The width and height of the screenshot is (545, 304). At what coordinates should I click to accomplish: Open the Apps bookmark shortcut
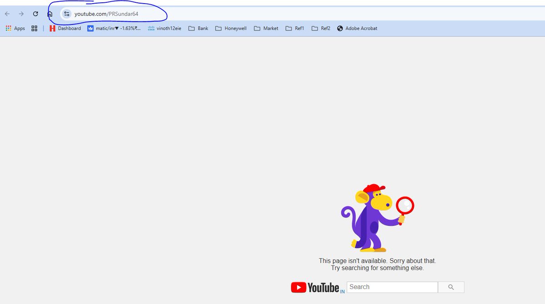pos(15,28)
